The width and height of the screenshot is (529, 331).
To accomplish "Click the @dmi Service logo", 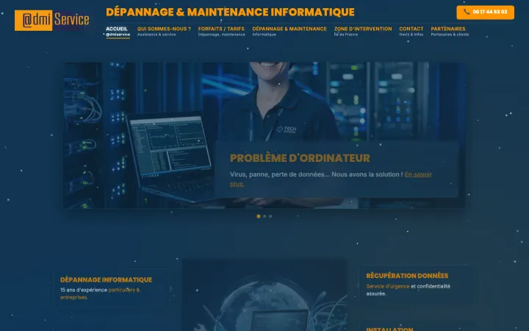I will (x=52, y=21).
